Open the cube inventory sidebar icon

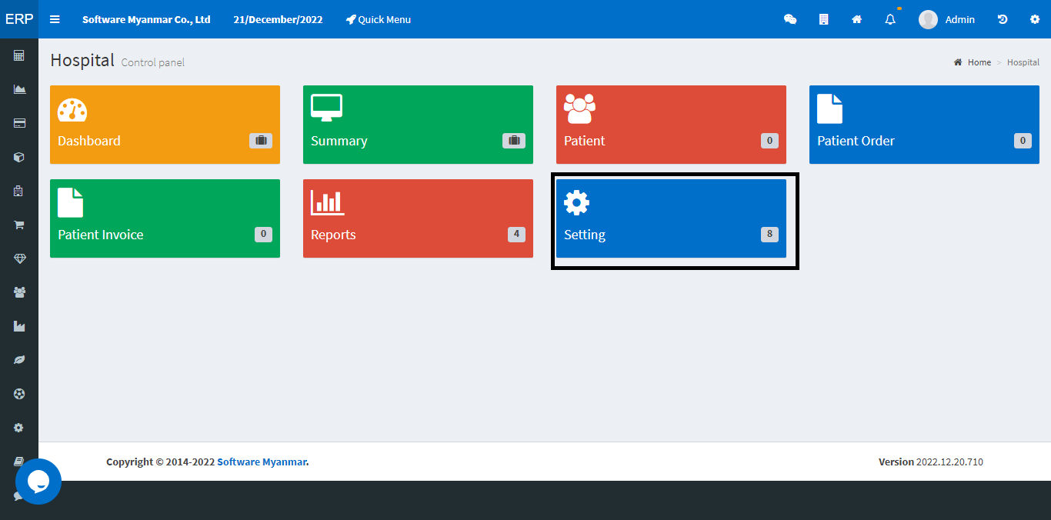[19, 157]
